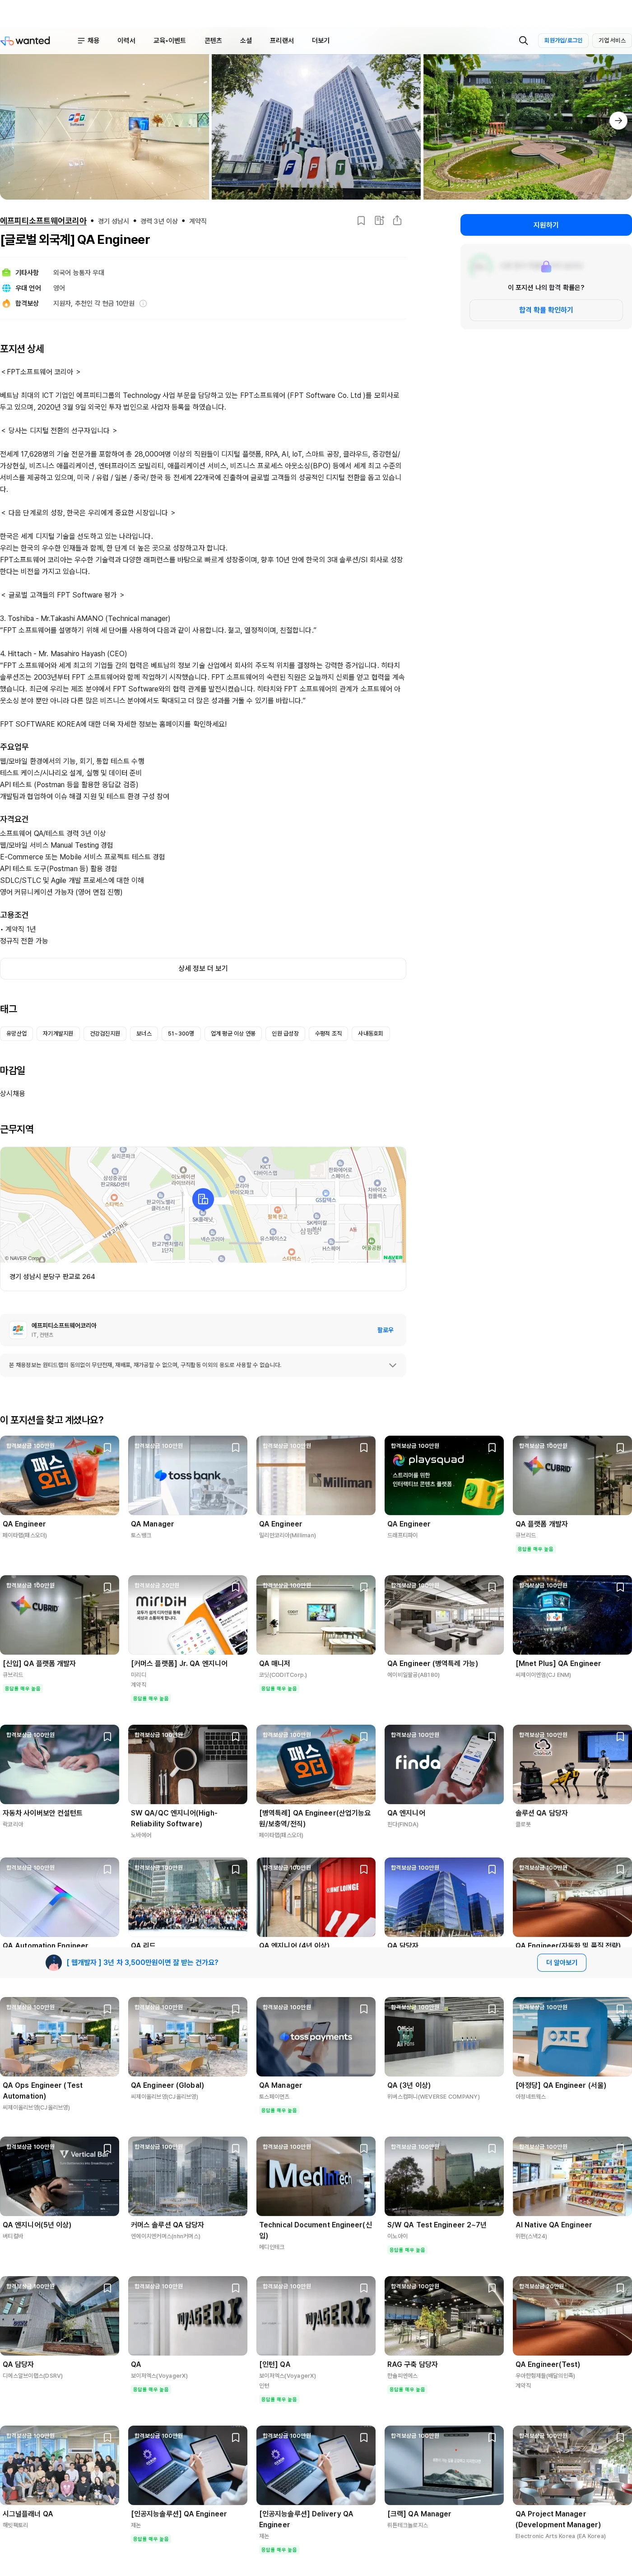This screenshot has width=632, height=2576.
Task: Bookmark the Mir!DiH Jr. QA 엔지니어 card
Action: pyautogui.click(x=235, y=1587)
